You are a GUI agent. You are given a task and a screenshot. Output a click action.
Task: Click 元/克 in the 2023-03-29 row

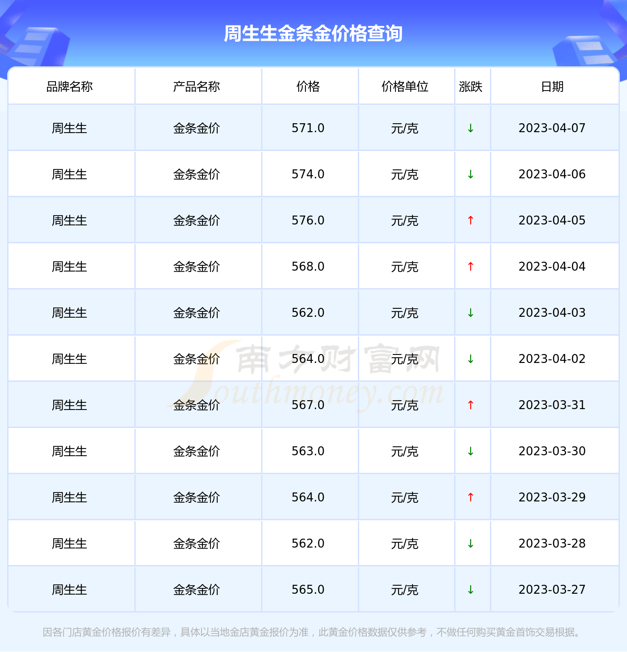tap(405, 498)
